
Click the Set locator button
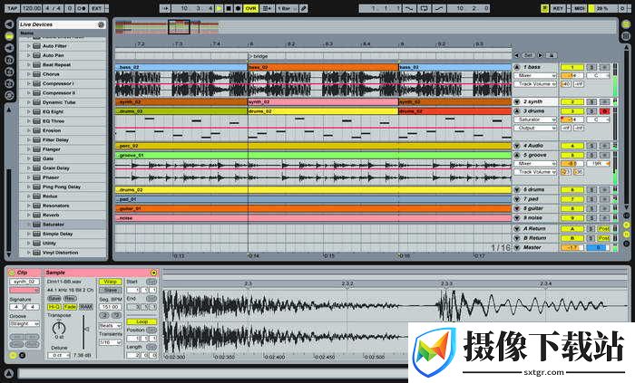[x=528, y=55]
